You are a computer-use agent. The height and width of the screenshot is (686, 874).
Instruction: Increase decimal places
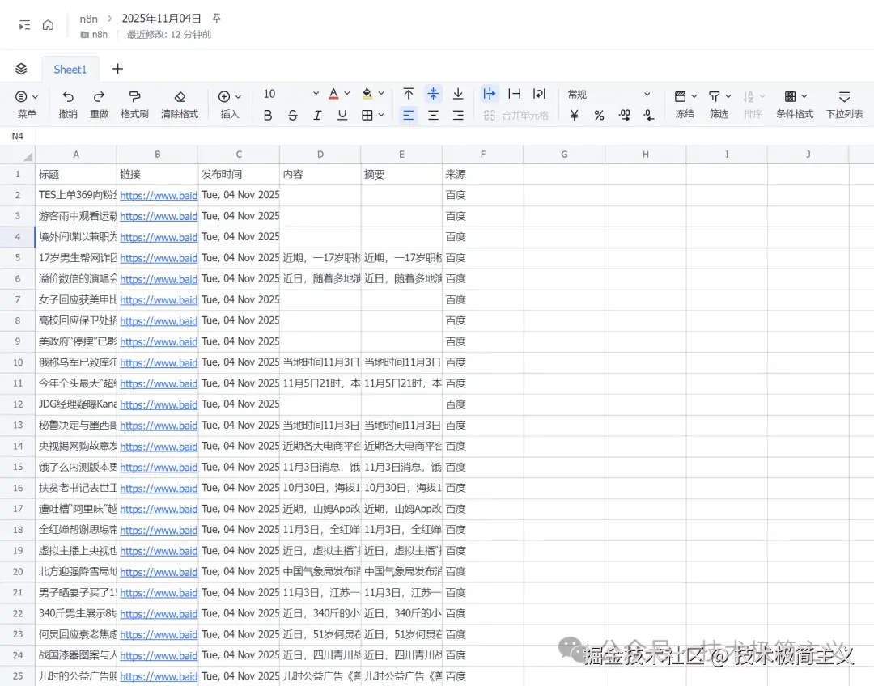click(624, 116)
